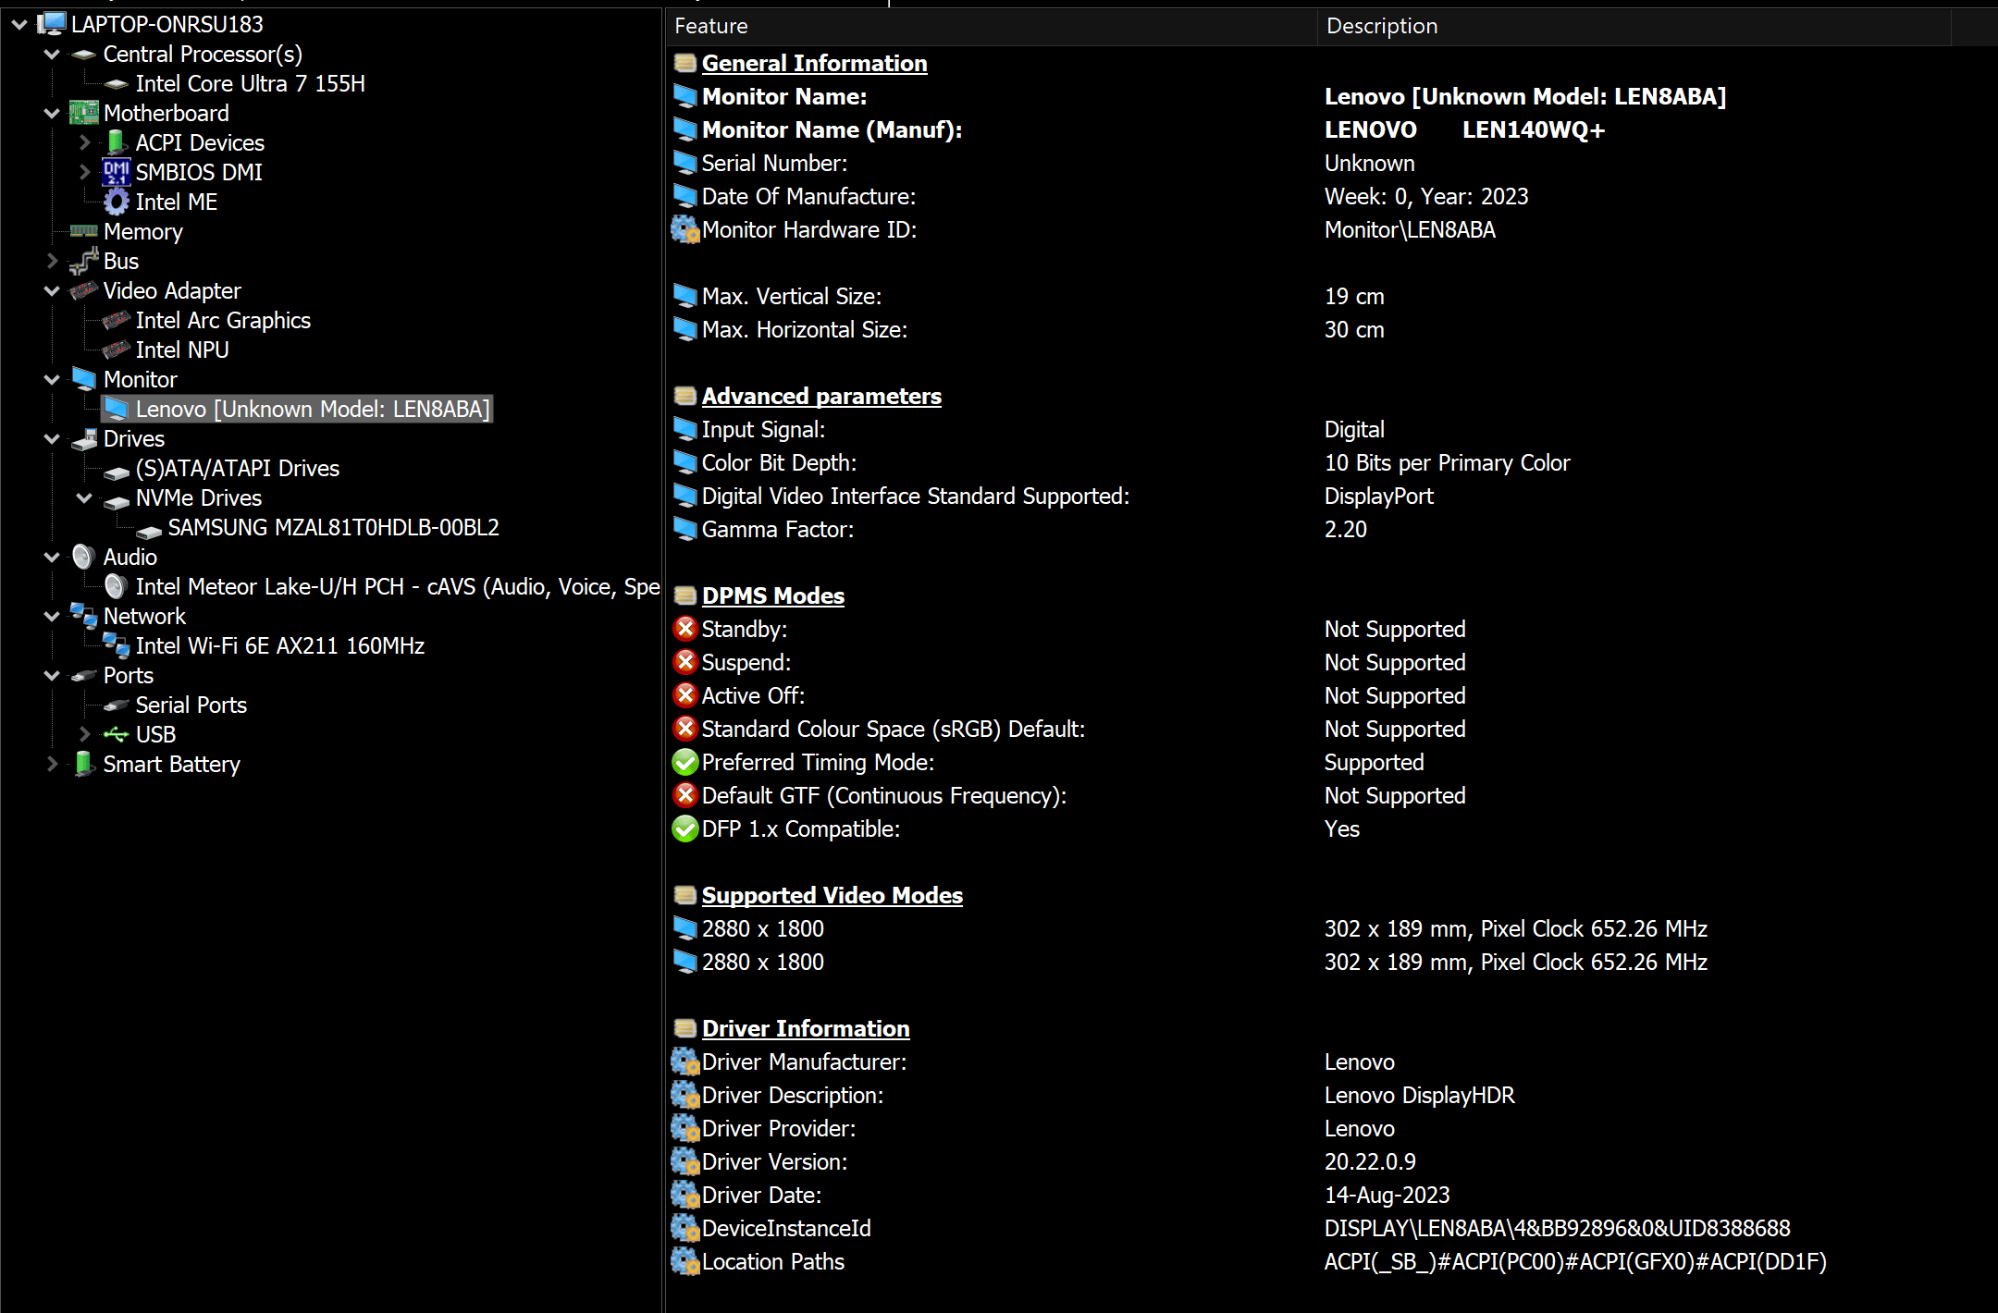Click the Feature column header
Screen dimensions: 1998x1313
[x=991, y=26]
